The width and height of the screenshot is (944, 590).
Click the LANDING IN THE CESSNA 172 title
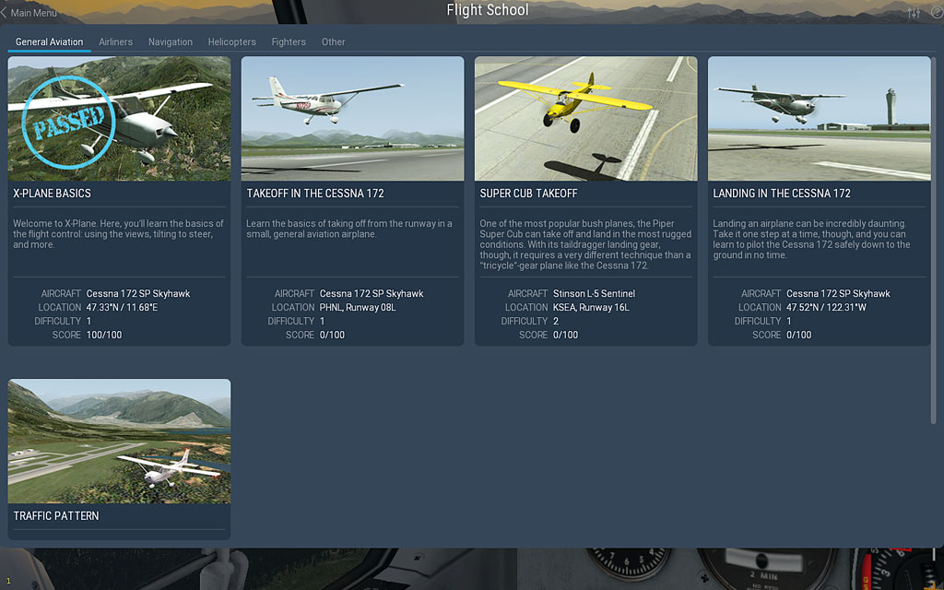(782, 194)
